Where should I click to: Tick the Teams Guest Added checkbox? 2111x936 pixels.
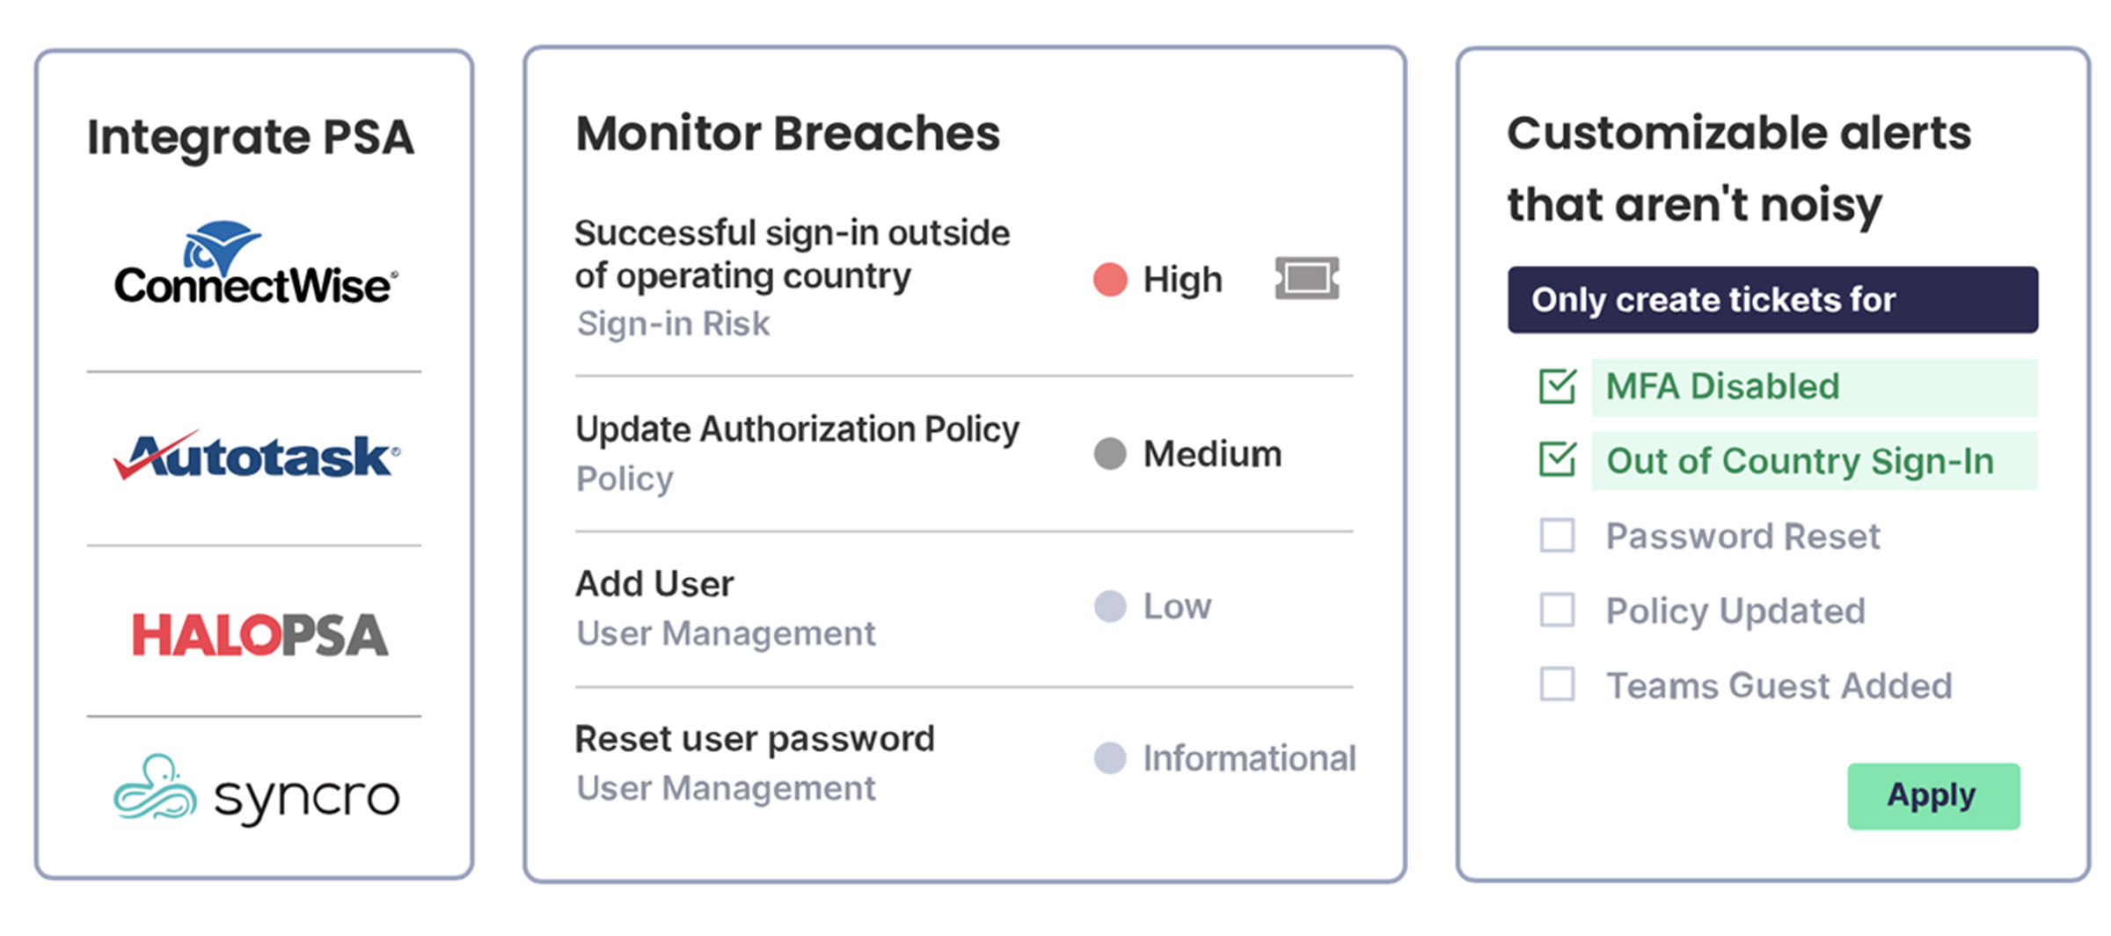(x=1557, y=684)
